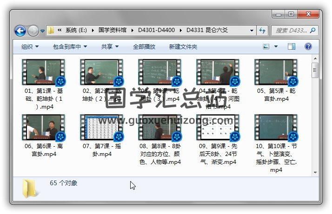
Task: Click the change view icon
Action: click(x=266, y=46)
